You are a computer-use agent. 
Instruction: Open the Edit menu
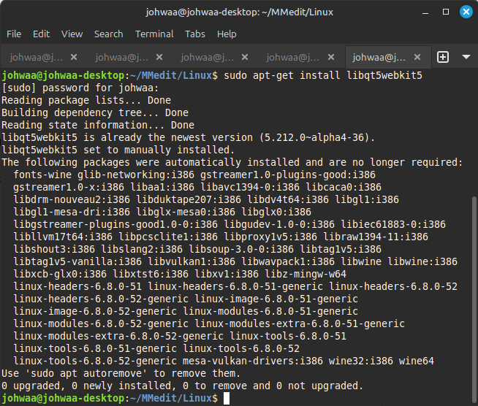pos(41,34)
